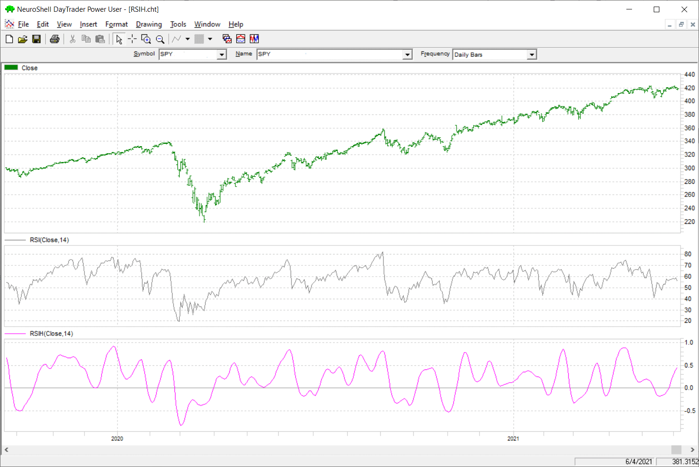
Task: Select the RSIH(Close,14) legend label
Action: (51, 334)
